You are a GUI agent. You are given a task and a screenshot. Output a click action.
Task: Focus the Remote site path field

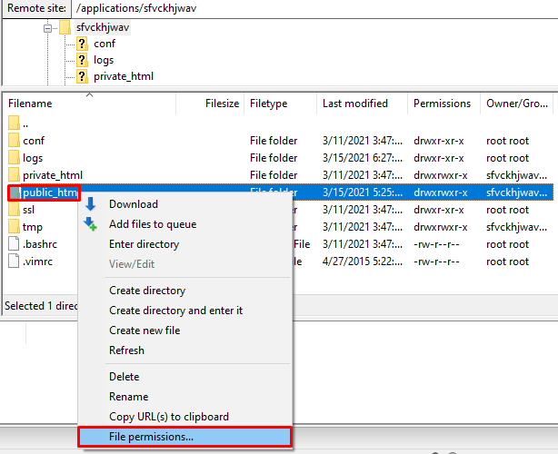[314, 8]
